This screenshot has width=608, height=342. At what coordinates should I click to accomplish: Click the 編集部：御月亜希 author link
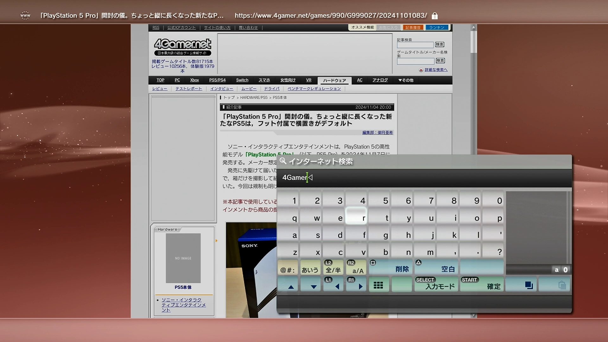click(x=377, y=133)
